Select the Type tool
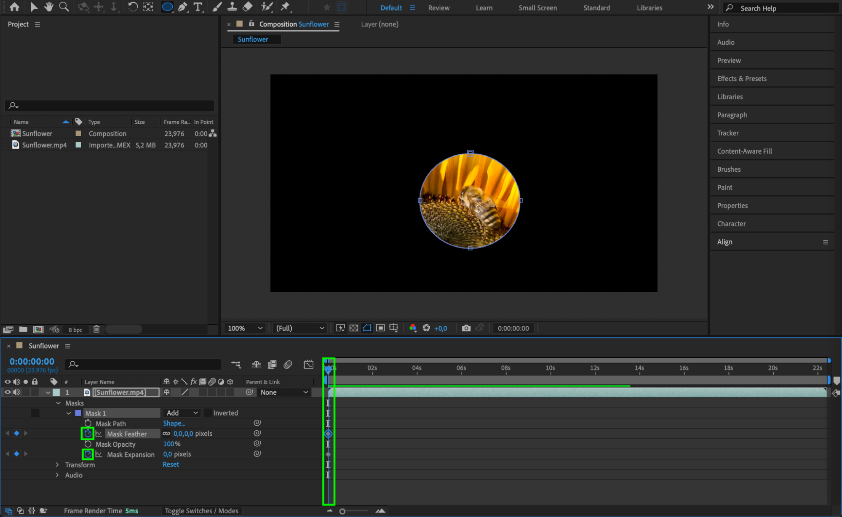 [198, 7]
